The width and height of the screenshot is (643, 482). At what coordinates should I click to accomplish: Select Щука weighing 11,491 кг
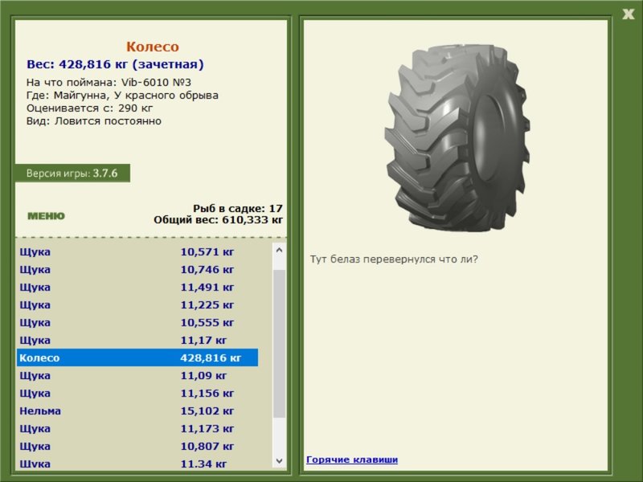tap(137, 287)
